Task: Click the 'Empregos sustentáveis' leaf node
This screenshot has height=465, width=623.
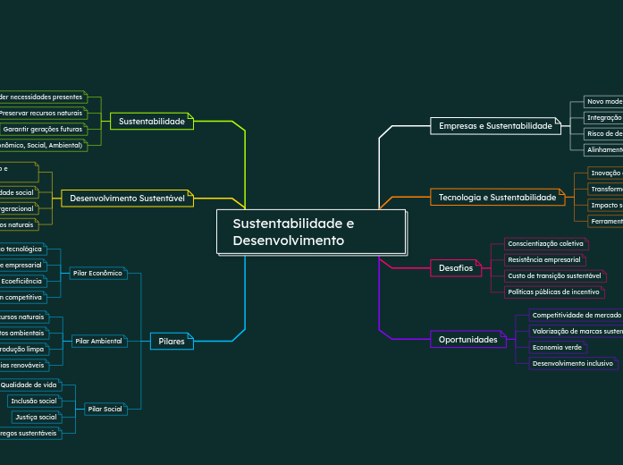Action: pos(30,433)
